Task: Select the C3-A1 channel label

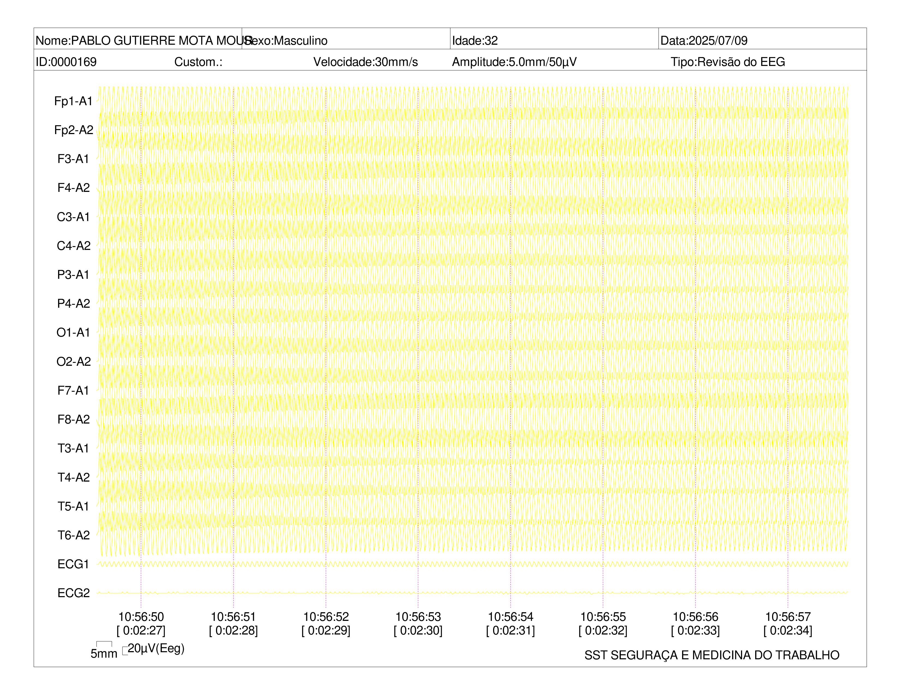Action: [73, 217]
